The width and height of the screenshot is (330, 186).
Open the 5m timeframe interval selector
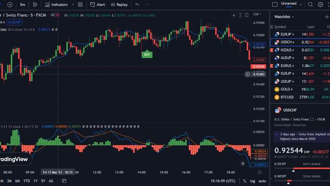23,5
